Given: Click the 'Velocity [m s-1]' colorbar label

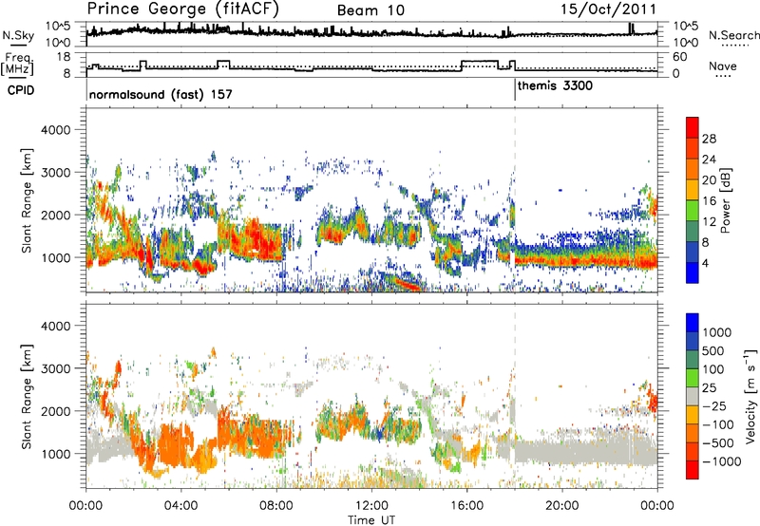Looking at the screenshot, I should (750, 396).
